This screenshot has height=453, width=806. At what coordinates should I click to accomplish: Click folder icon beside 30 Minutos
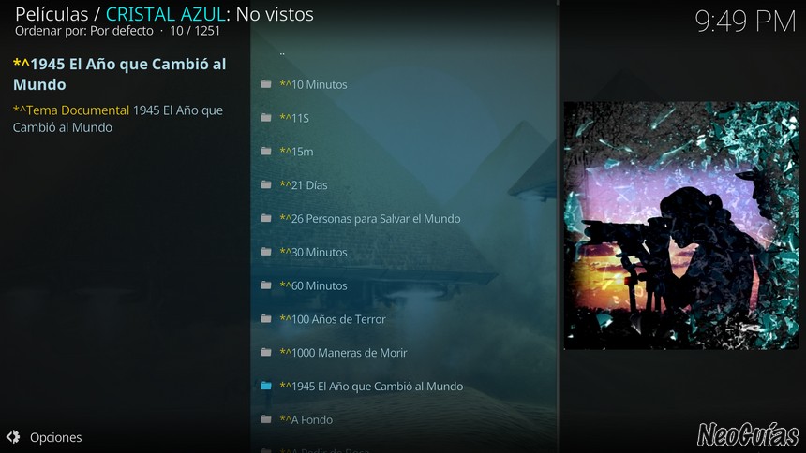[266, 252]
